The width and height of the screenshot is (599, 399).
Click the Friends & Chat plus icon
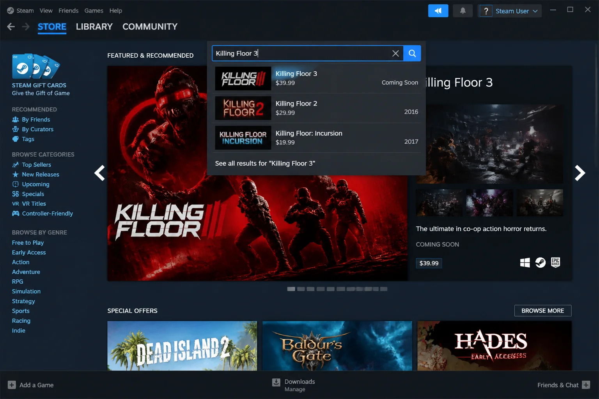(586, 385)
